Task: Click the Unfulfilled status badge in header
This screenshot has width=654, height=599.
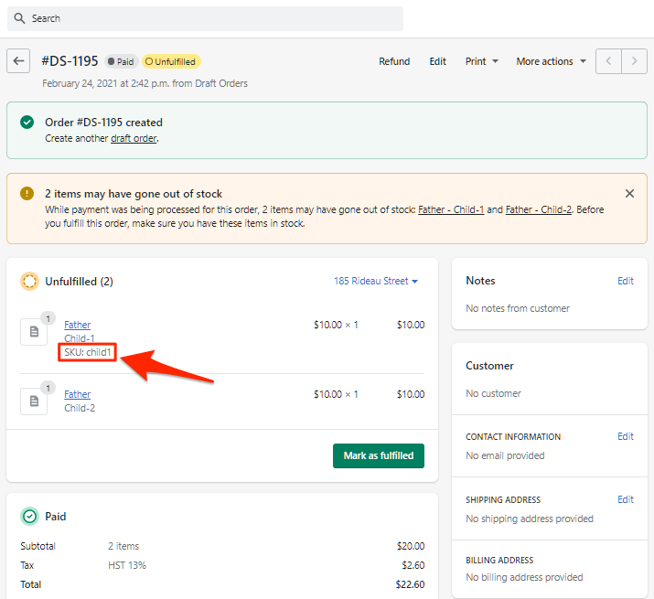Action: click(x=171, y=62)
